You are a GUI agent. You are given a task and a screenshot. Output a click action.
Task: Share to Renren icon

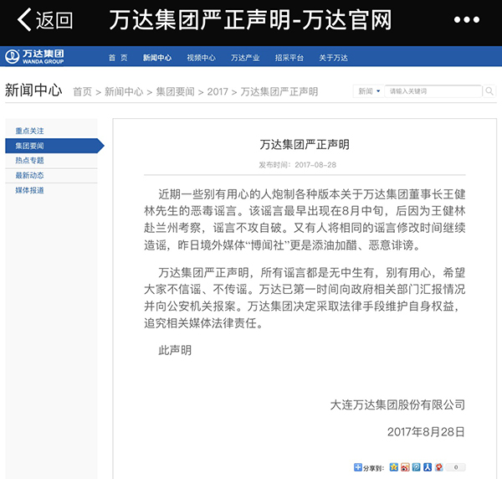[428, 467]
